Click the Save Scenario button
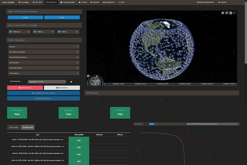This screenshot has height=165, width=247. click(x=62, y=88)
